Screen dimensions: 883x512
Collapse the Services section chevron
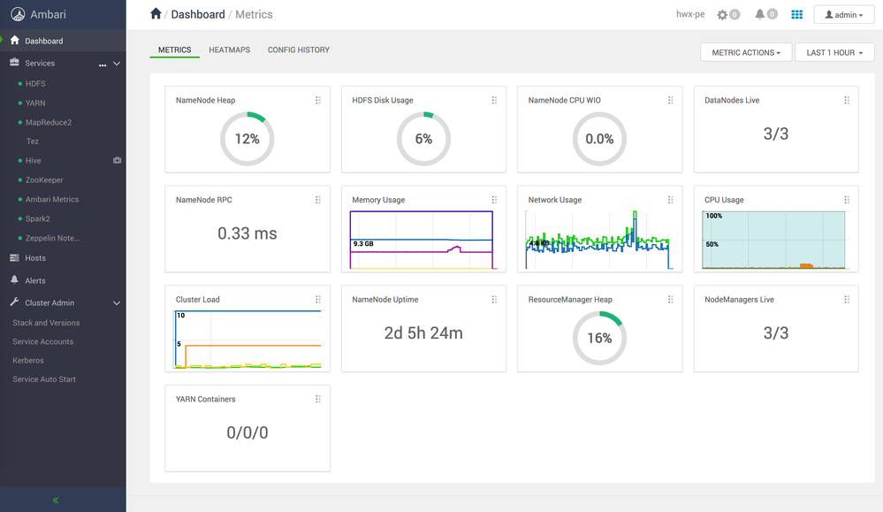117,64
